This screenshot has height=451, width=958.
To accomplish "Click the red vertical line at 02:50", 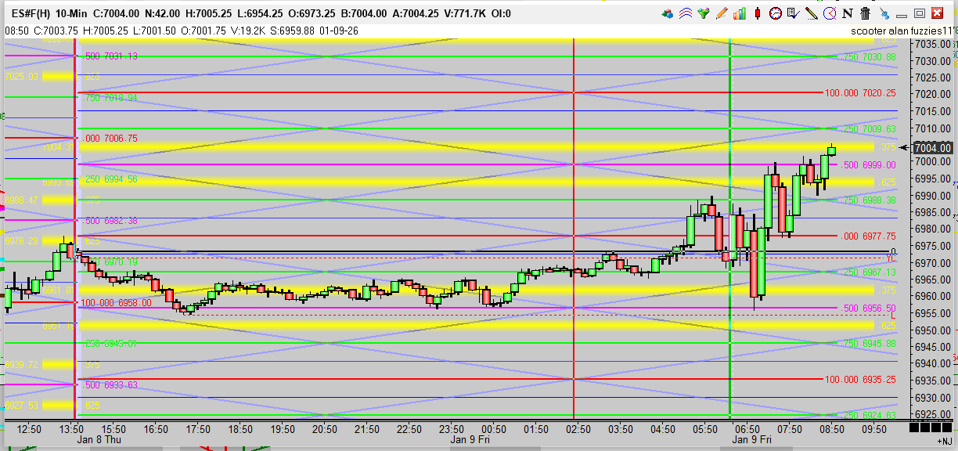I will 574,235.
